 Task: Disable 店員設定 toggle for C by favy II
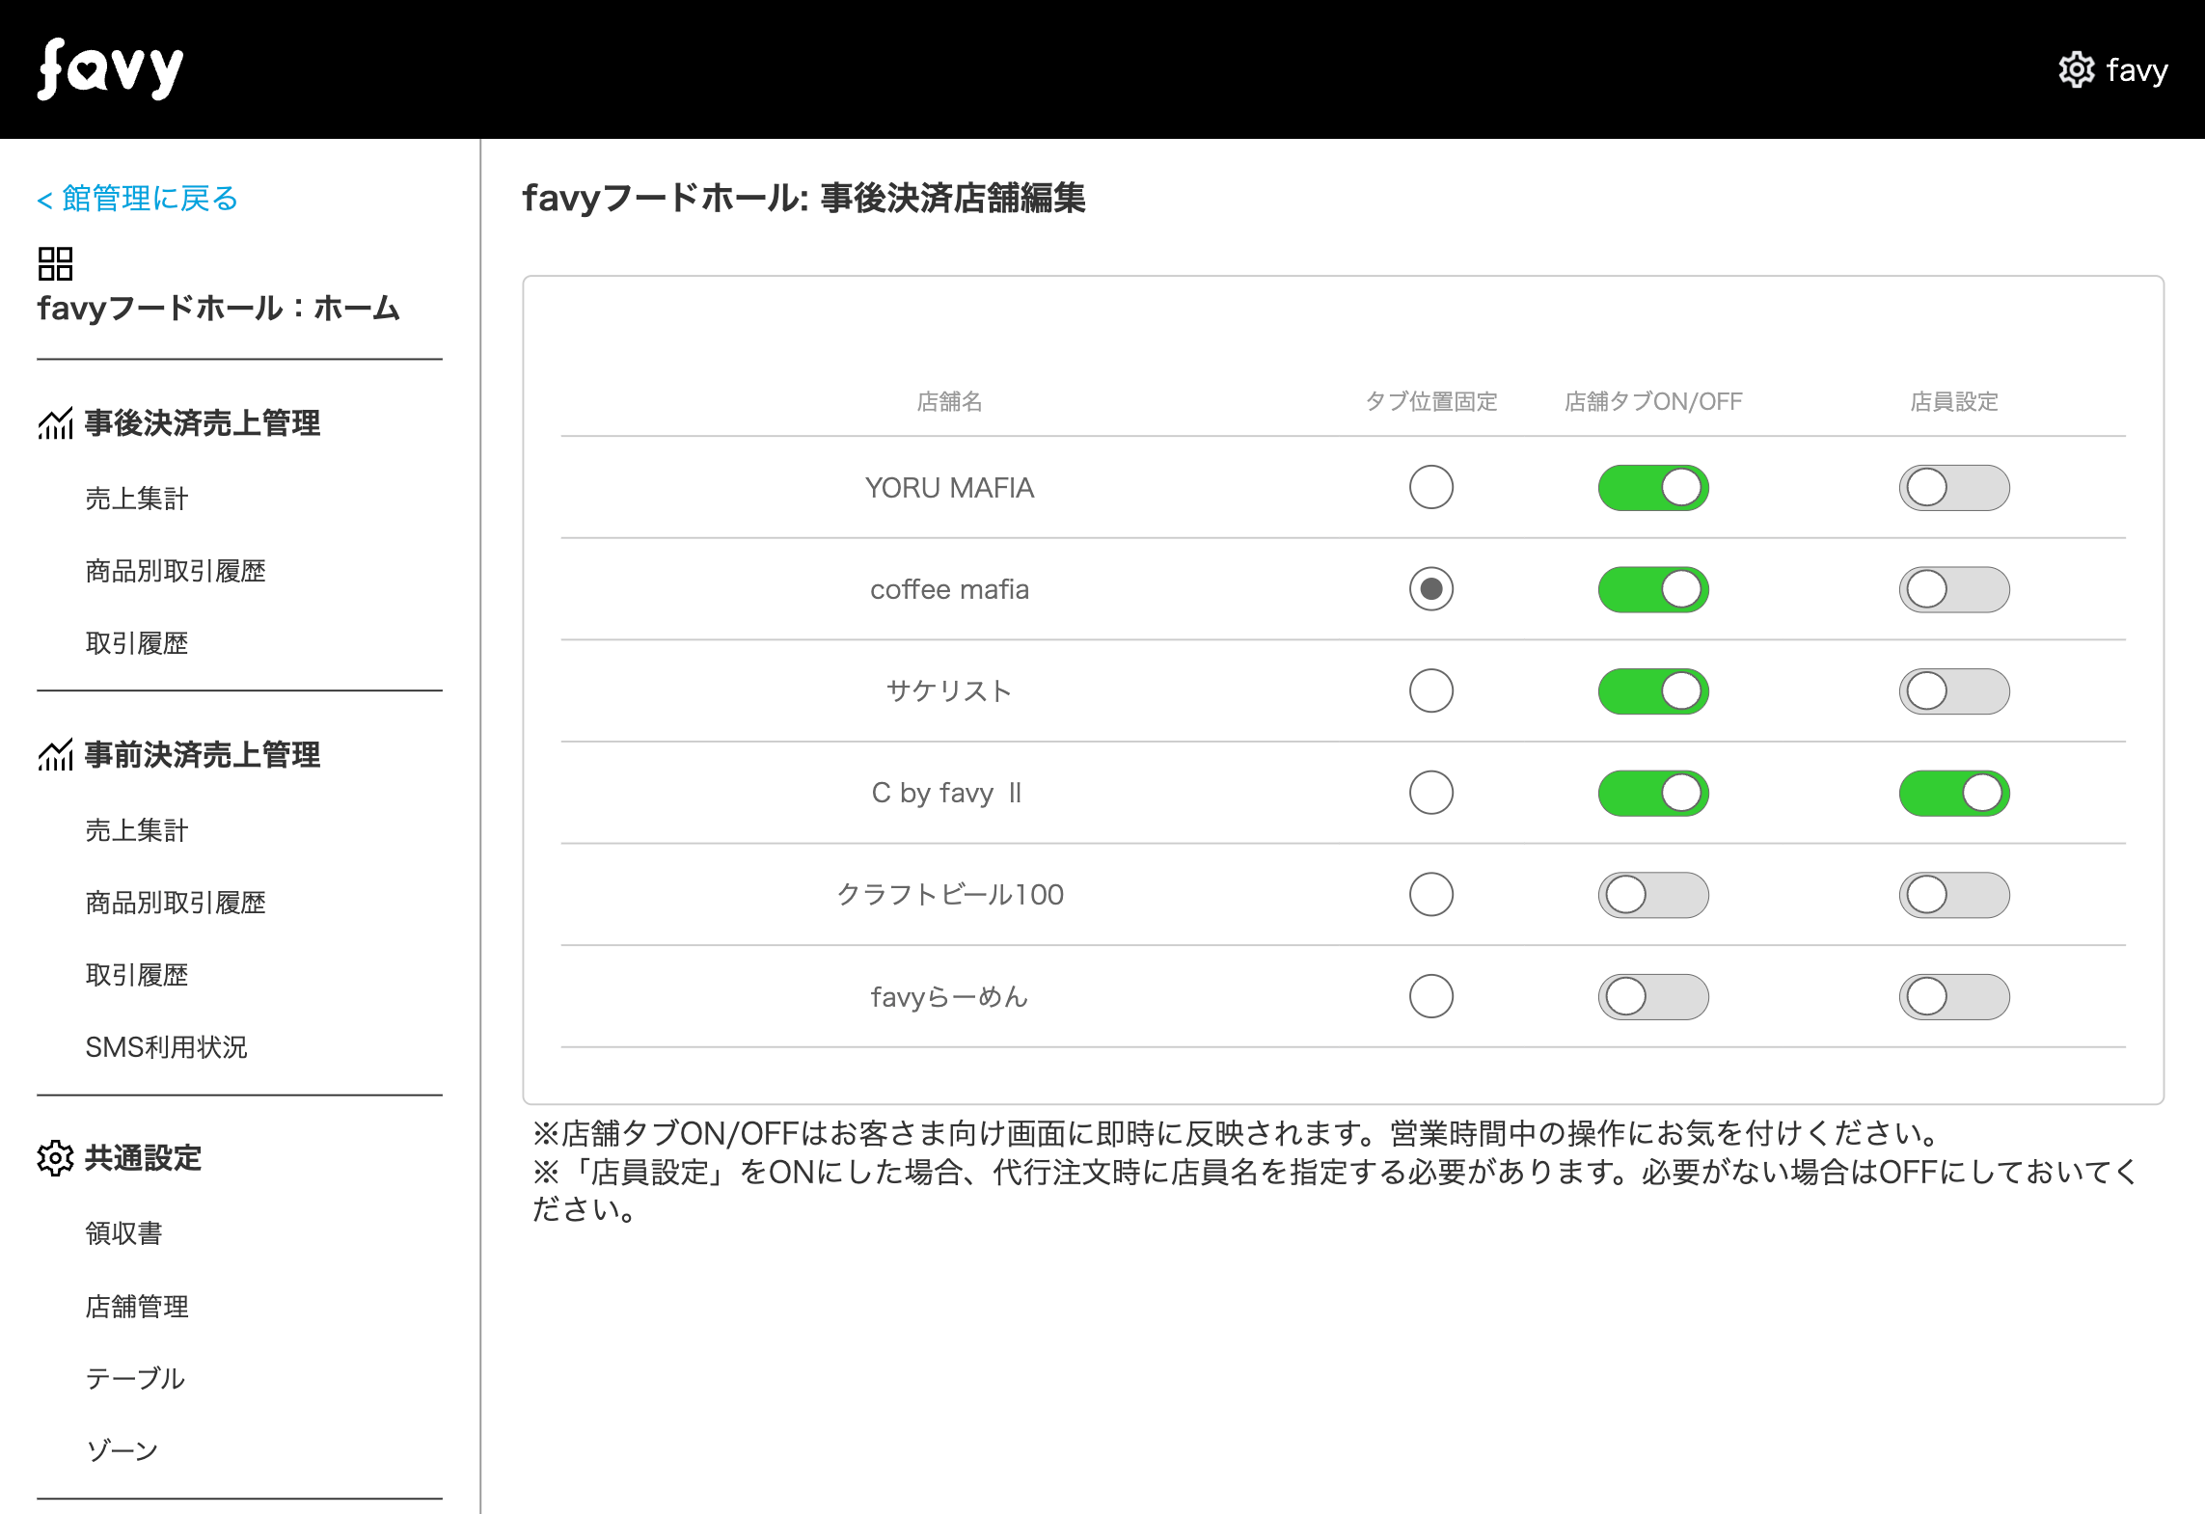[x=1954, y=793]
